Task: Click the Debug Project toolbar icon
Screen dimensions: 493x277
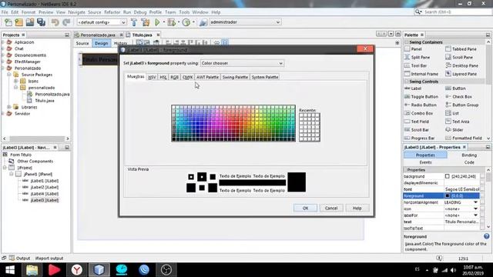Action: pos(172,22)
